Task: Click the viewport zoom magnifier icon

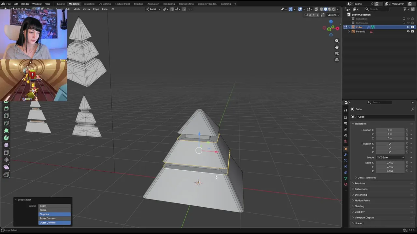Action: [337, 41]
